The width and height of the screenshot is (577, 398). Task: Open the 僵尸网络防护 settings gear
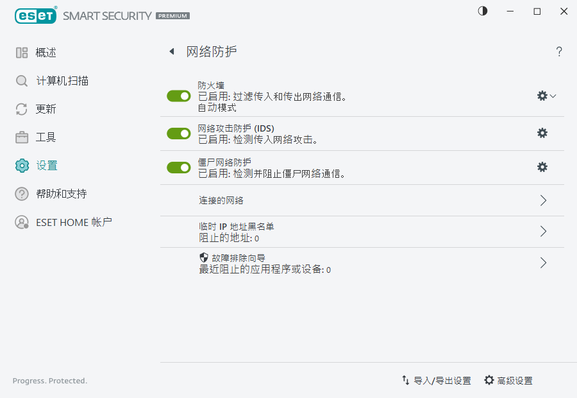[542, 167]
